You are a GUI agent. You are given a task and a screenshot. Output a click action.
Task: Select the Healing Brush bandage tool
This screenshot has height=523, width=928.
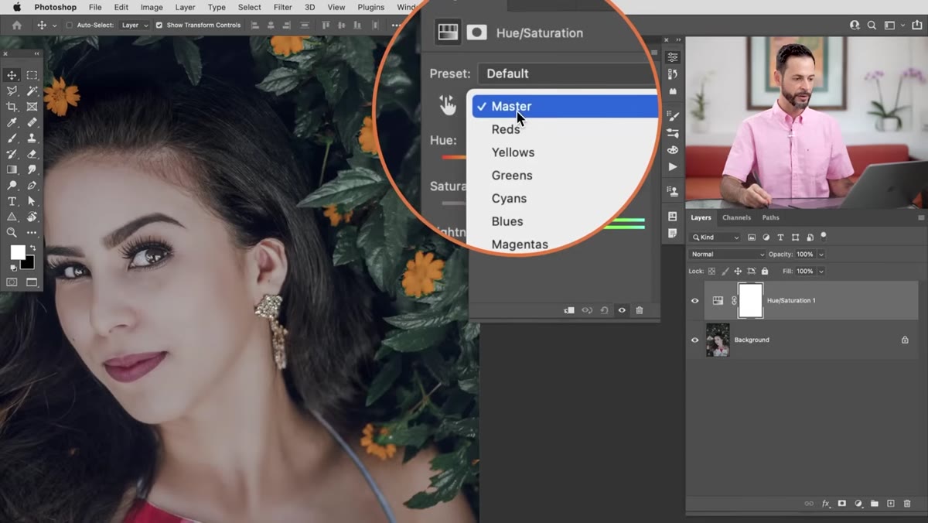[32, 122]
